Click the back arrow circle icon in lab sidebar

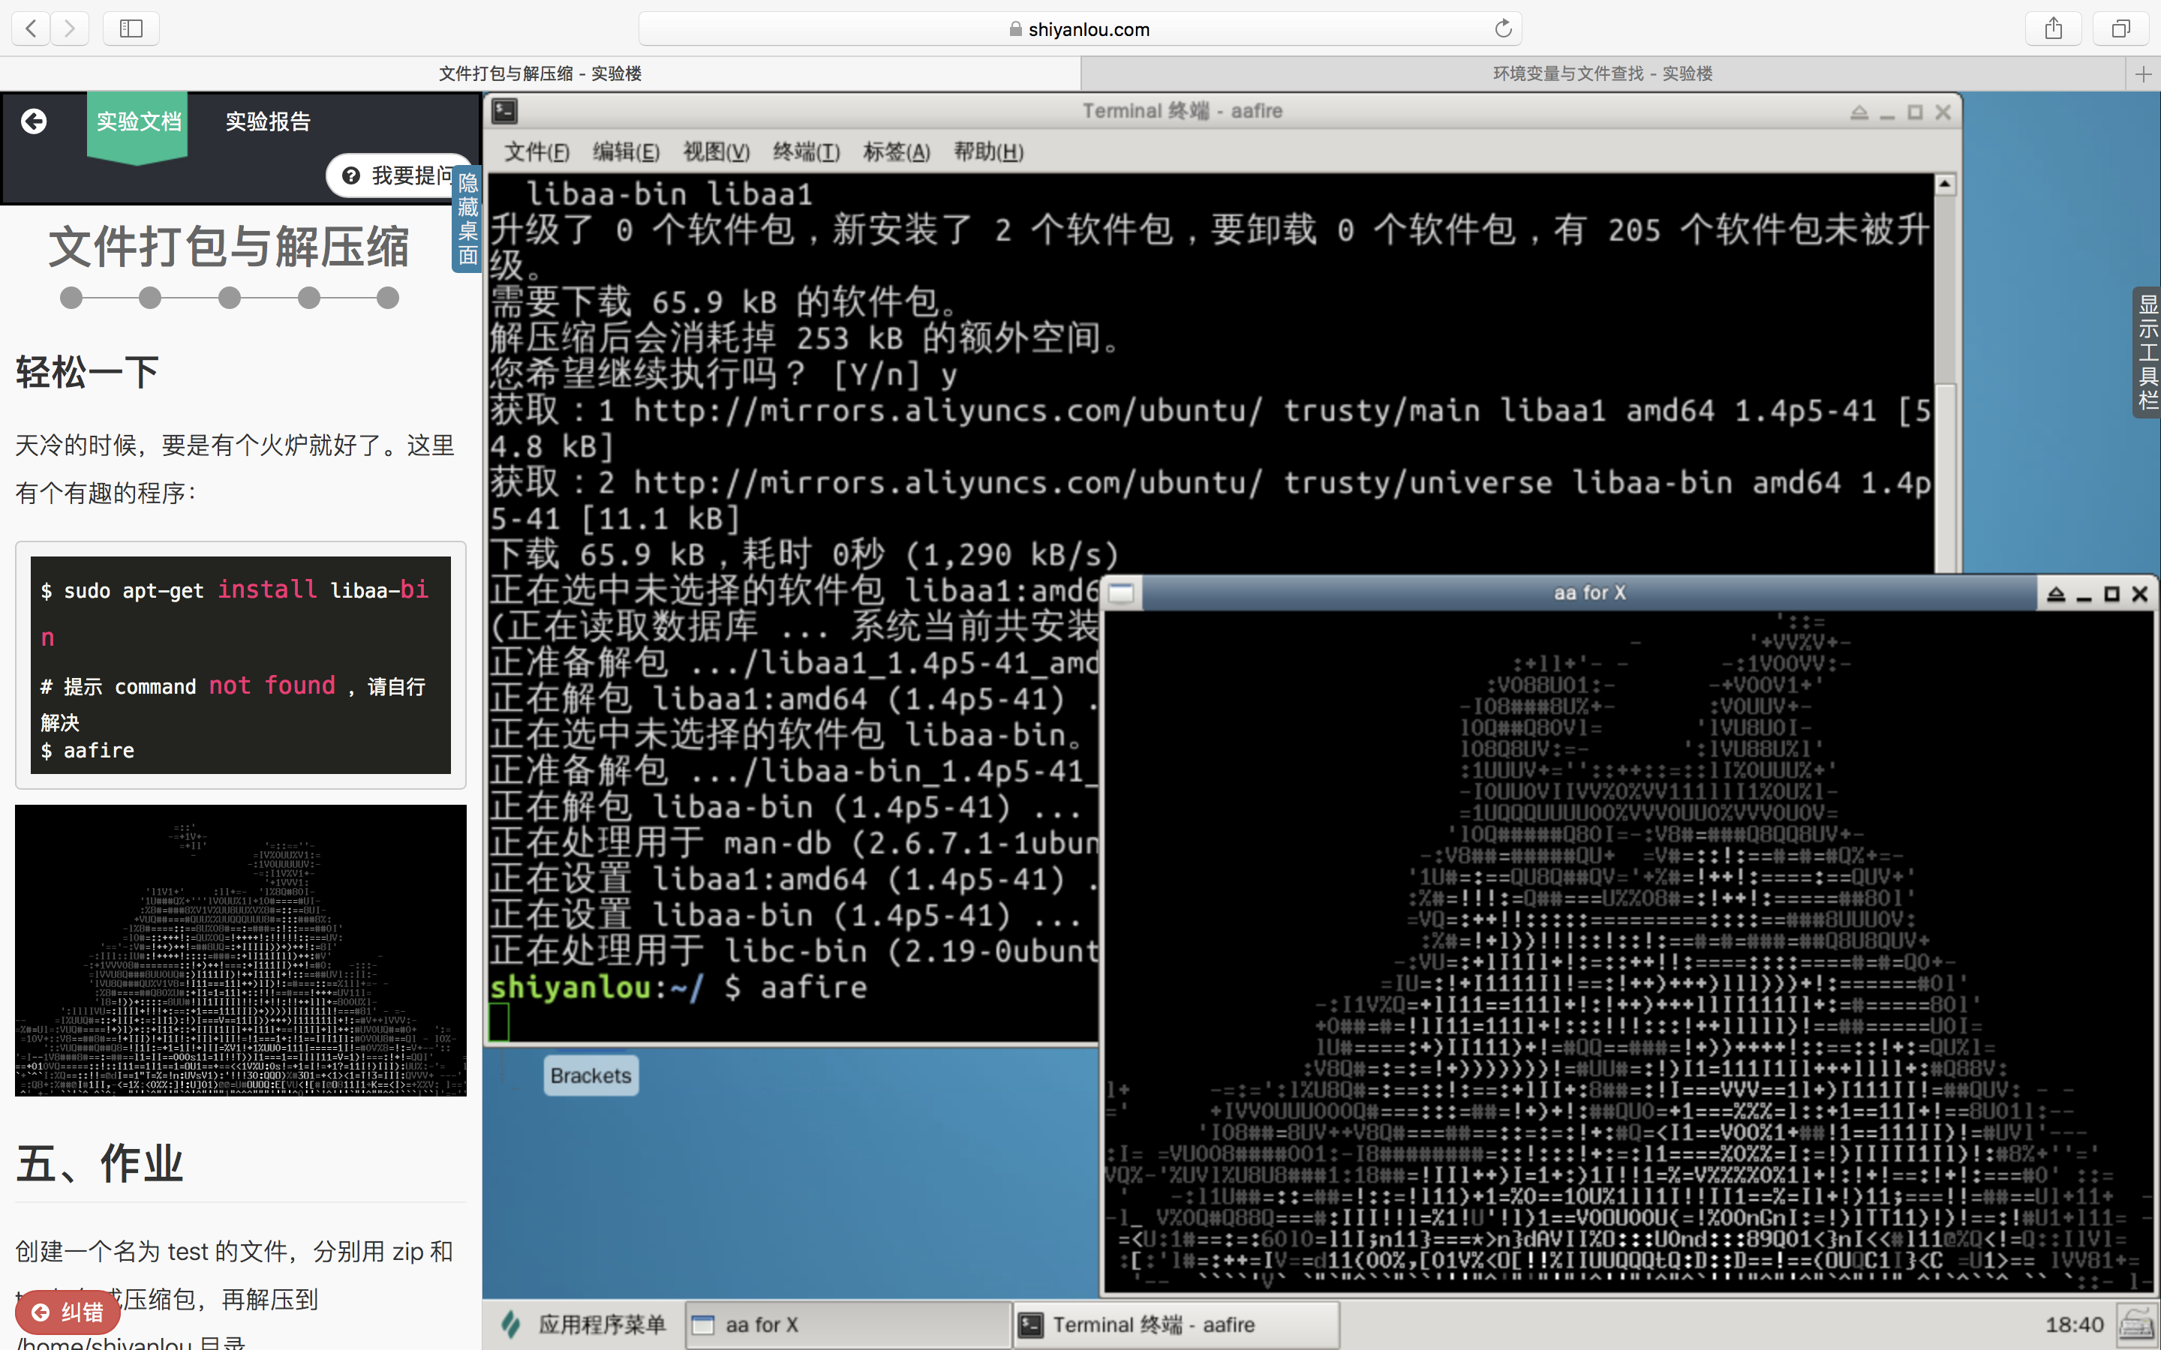34,121
